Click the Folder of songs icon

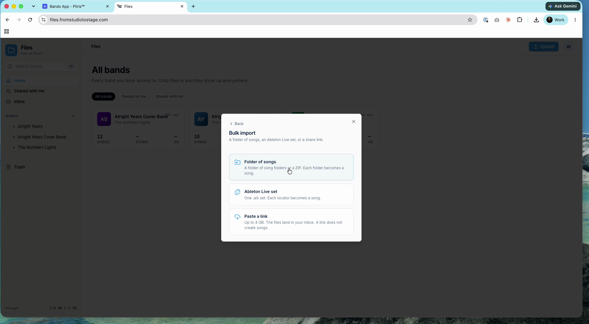click(237, 162)
